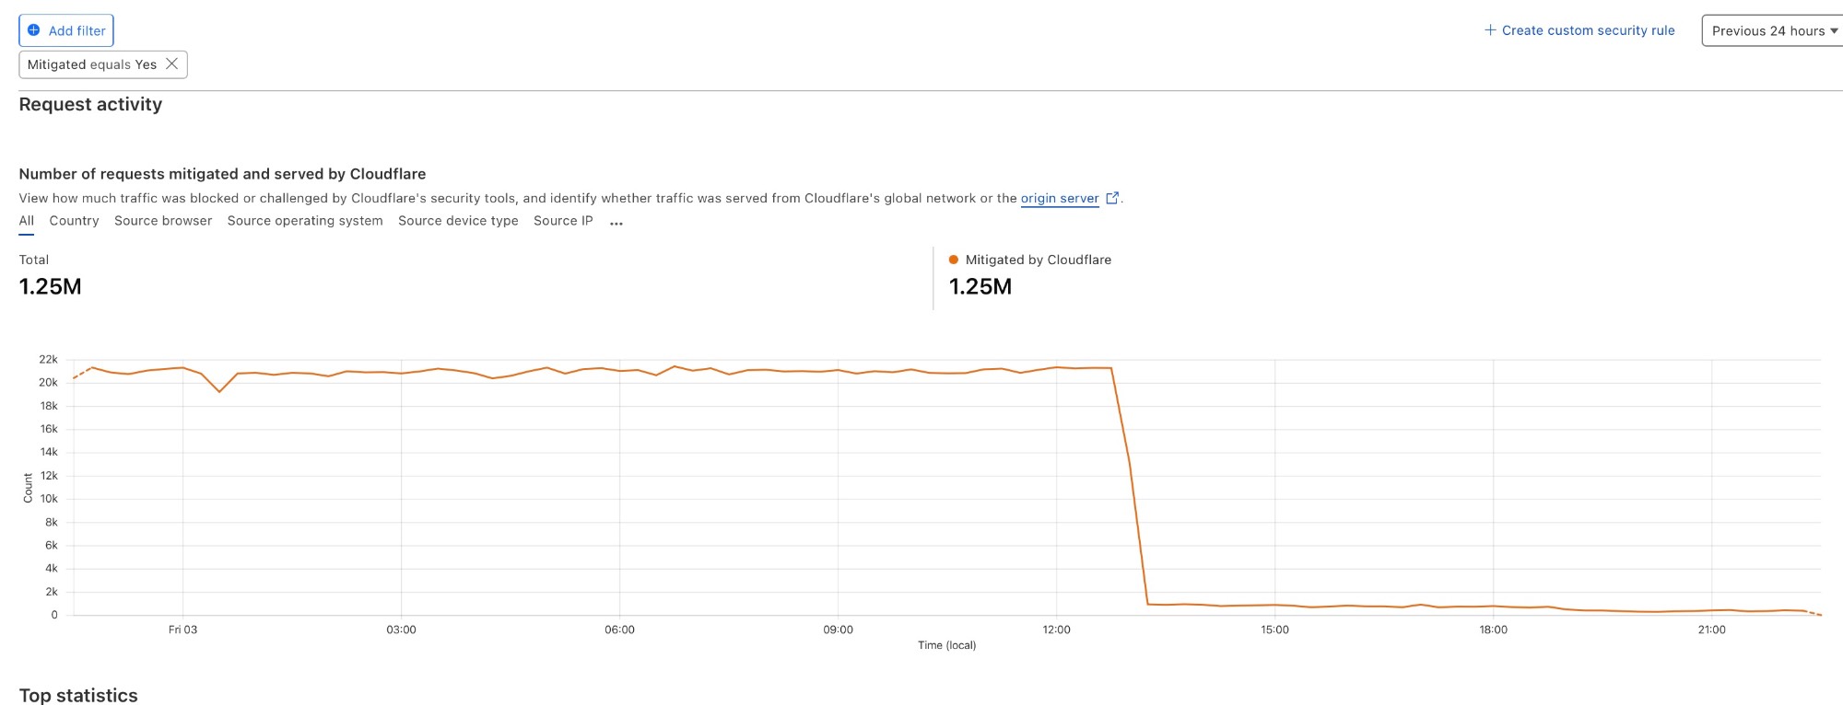Select the Source operating system tab

click(305, 221)
